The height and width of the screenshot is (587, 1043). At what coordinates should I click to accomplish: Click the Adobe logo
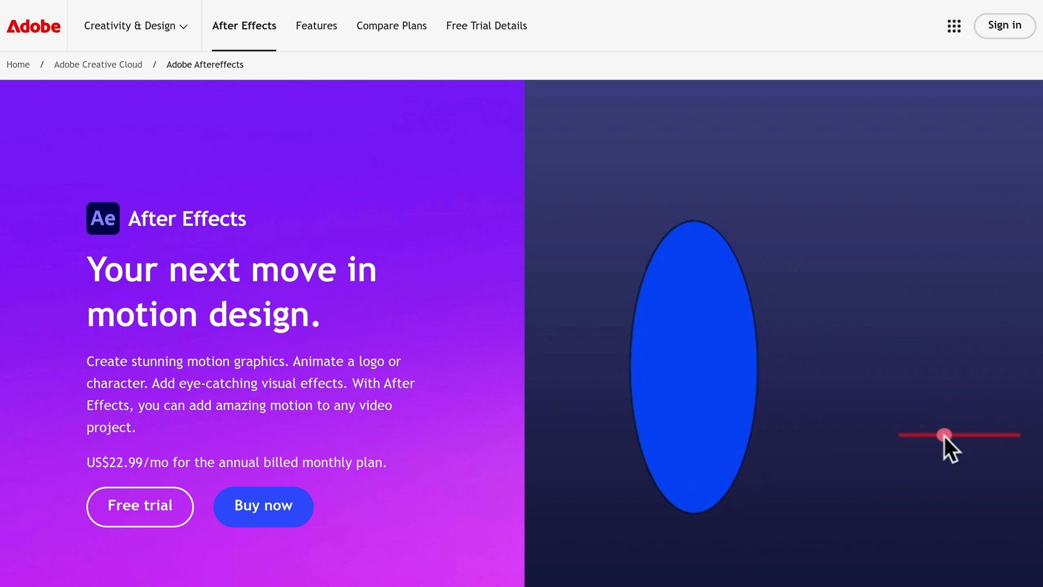point(34,26)
